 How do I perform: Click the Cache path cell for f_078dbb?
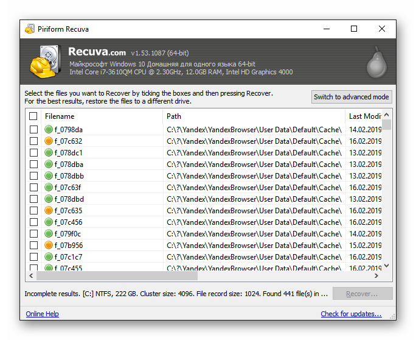pos(254,176)
